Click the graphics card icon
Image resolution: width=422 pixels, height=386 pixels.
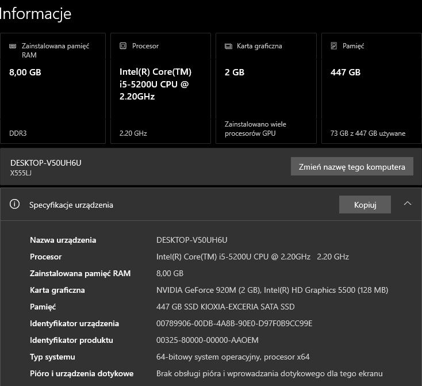tap(228, 47)
